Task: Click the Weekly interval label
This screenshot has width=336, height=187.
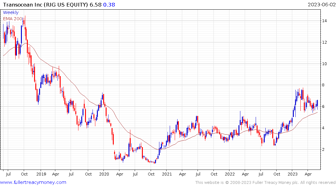Action: click(x=11, y=12)
